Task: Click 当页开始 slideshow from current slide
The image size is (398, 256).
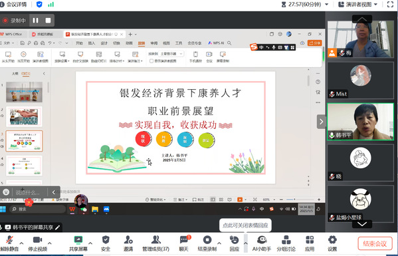Action: (23, 57)
